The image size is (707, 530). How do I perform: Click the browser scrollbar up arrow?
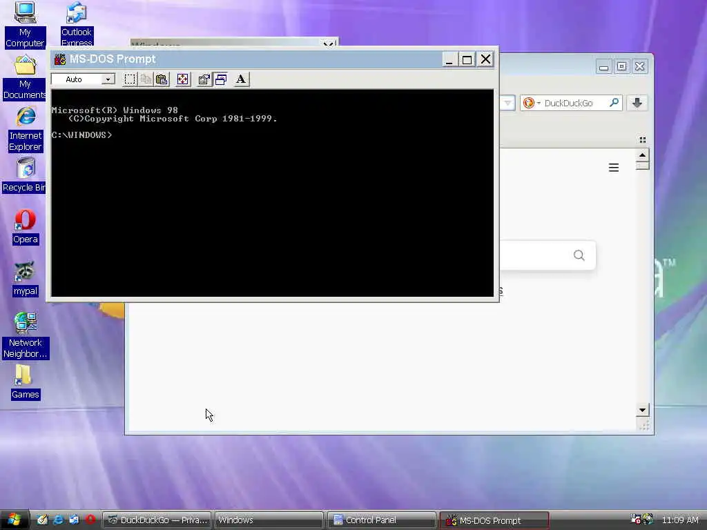(x=643, y=155)
